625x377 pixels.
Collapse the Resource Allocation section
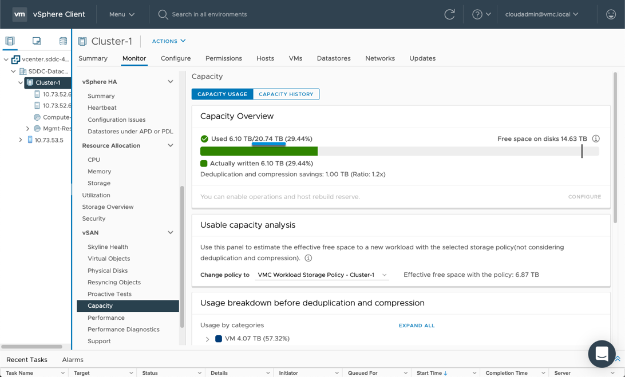click(170, 145)
